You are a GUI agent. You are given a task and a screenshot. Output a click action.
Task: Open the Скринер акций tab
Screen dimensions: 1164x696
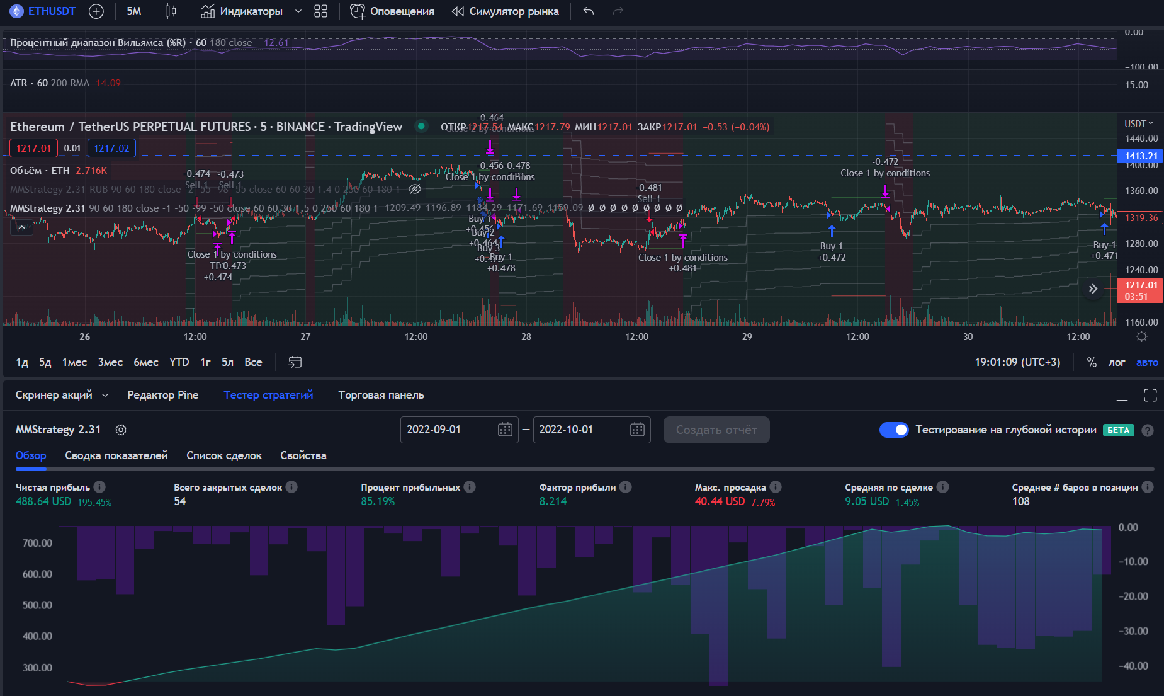click(x=54, y=395)
